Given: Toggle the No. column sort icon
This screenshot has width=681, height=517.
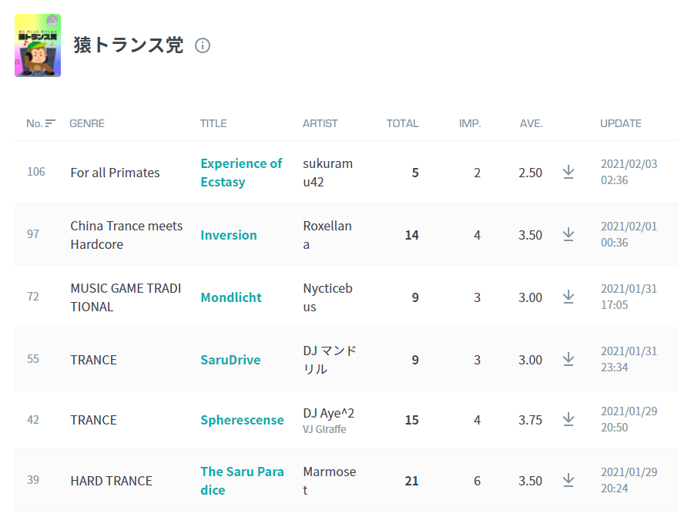Looking at the screenshot, I should (50, 123).
